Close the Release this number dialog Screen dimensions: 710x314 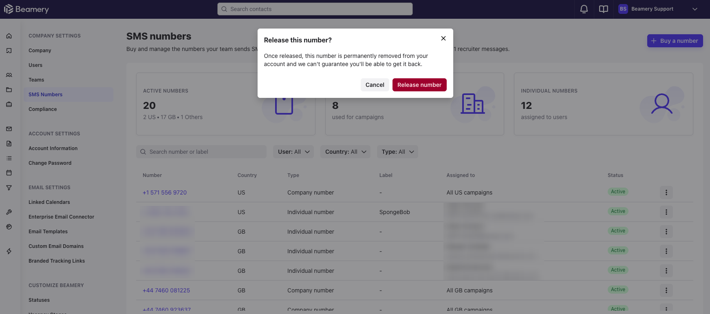[443, 38]
